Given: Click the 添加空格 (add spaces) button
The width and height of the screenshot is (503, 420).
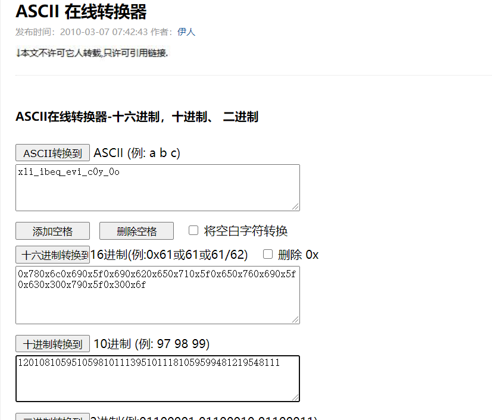Looking at the screenshot, I should [52, 231].
